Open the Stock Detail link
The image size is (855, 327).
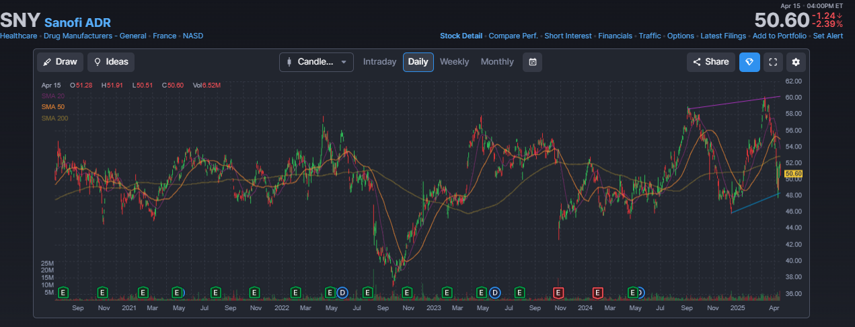pos(461,36)
